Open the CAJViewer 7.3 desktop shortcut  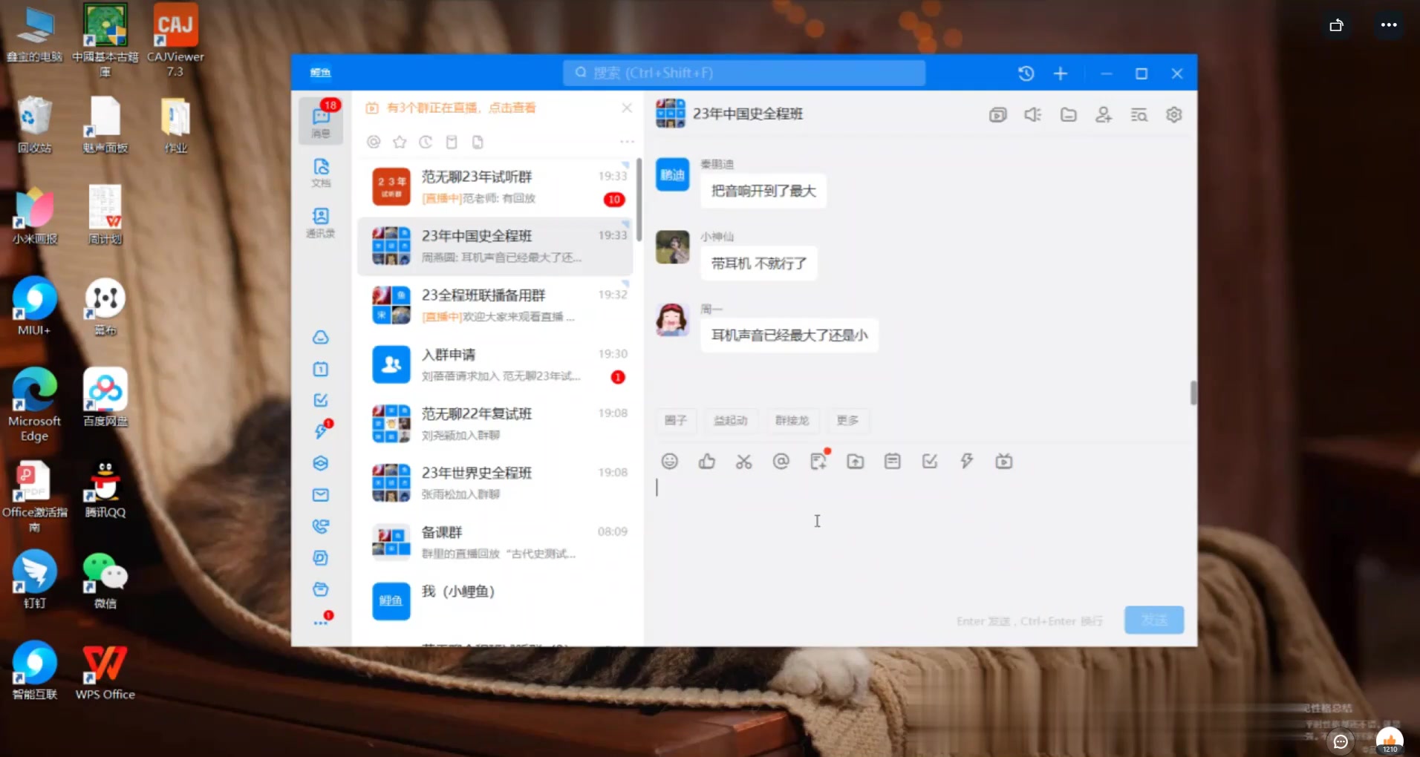(175, 40)
